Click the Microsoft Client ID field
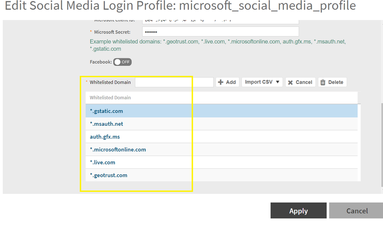This screenshot has height=227, width=383. point(220,21)
